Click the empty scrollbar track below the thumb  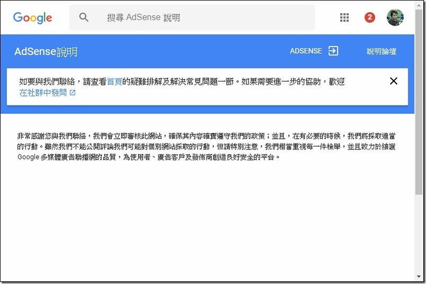(419, 233)
